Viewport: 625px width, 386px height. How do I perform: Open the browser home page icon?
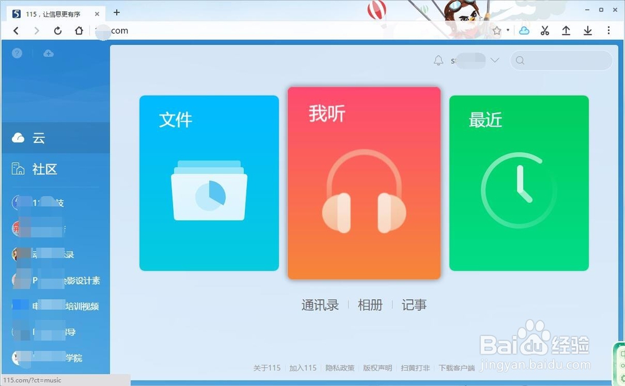(79, 31)
